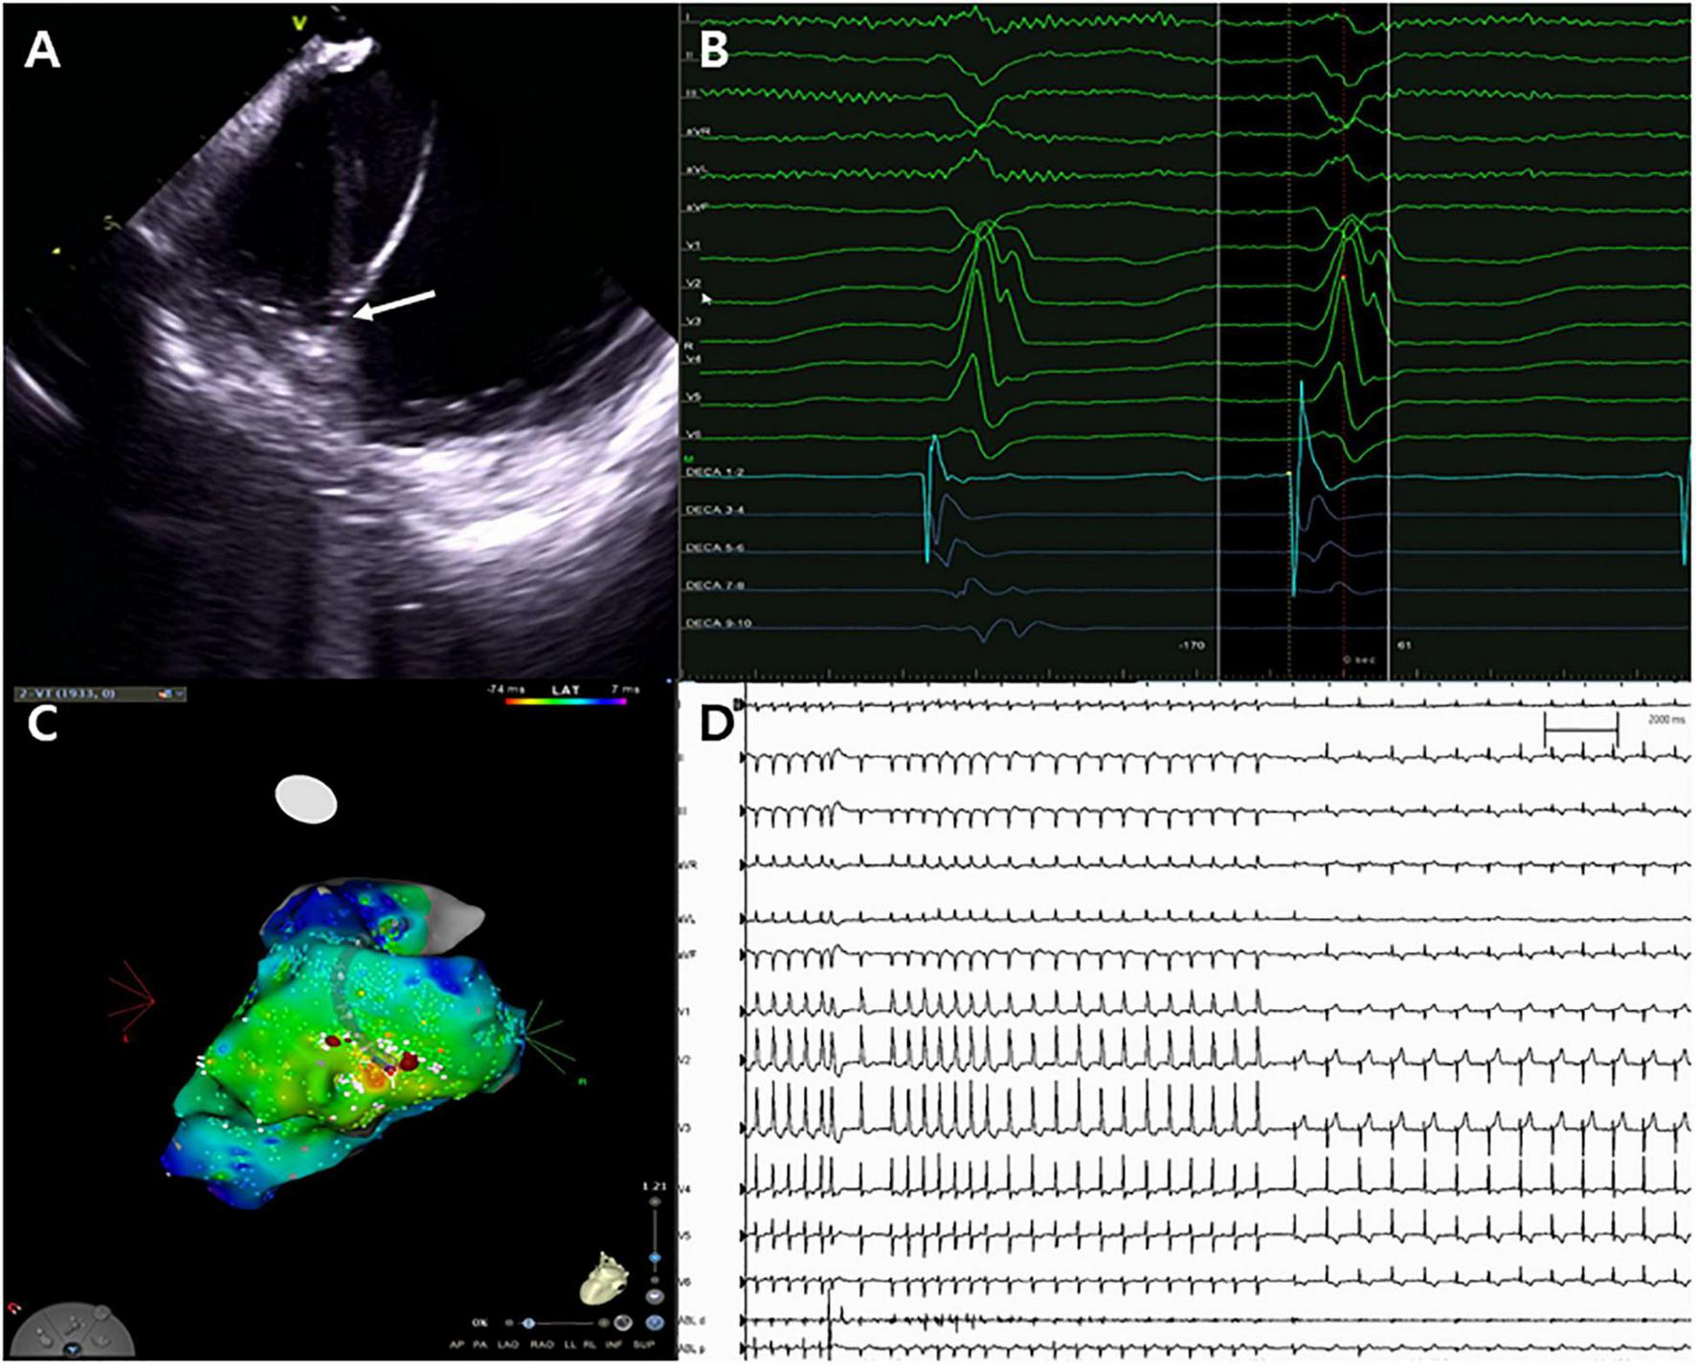Viewport: 1696px width, 1365px height.
Task: Toggle the AP projection orientation
Action: pyautogui.click(x=456, y=1344)
